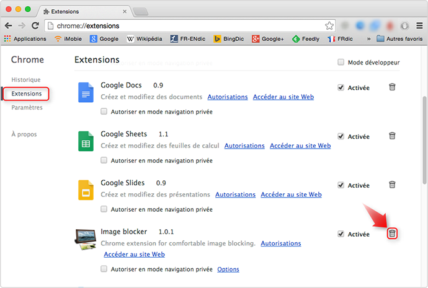Viewport: 428px width, 288px height.
Task: Allow Google Sheets in private browsing mode
Action: tap(104, 160)
